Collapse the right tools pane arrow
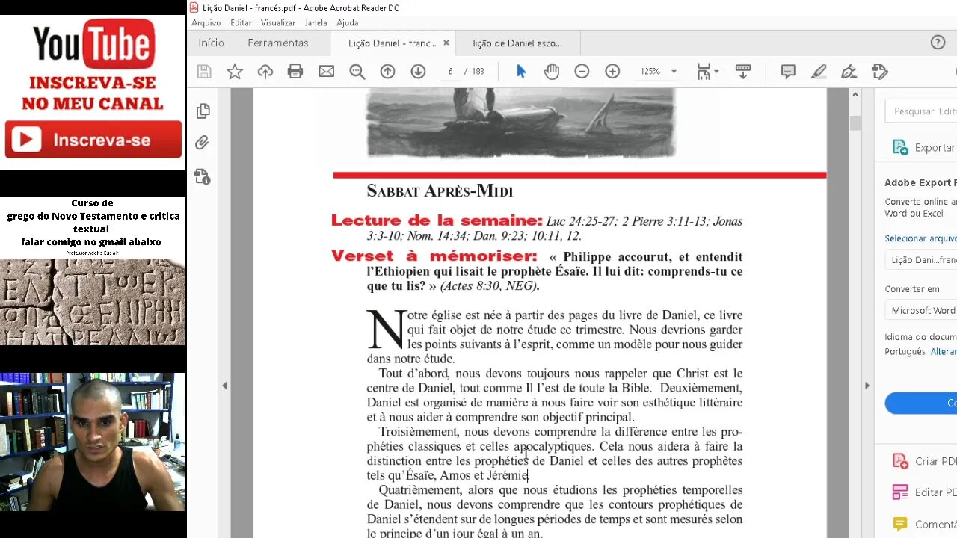 867,386
